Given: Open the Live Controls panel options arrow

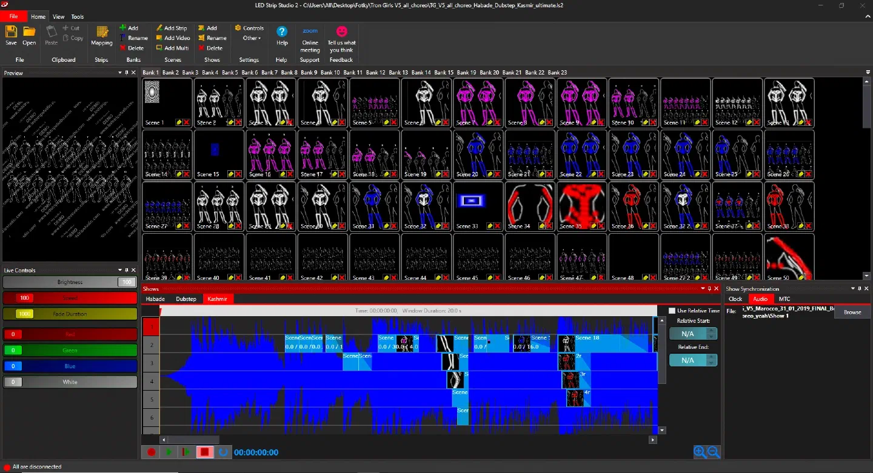Looking at the screenshot, I should [x=119, y=270].
